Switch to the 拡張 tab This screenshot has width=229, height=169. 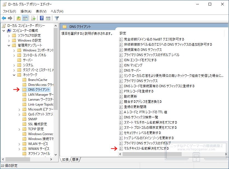point(65,159)
